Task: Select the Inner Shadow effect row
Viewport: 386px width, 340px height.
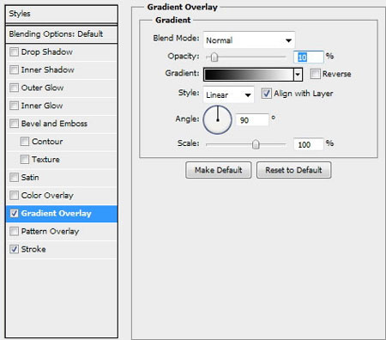Action: (62, 70)
